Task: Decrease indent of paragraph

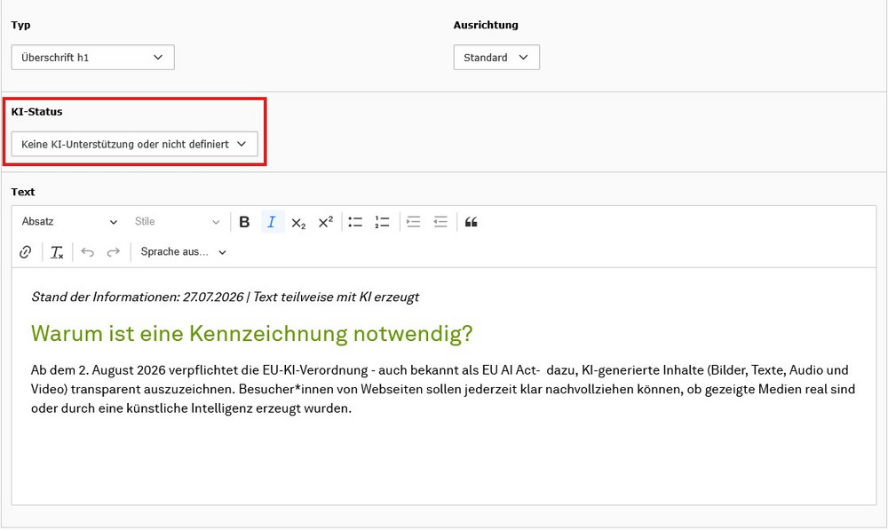Action: (x=440, y=222)
